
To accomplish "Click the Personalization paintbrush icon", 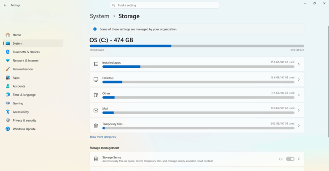I will [8, 69].
